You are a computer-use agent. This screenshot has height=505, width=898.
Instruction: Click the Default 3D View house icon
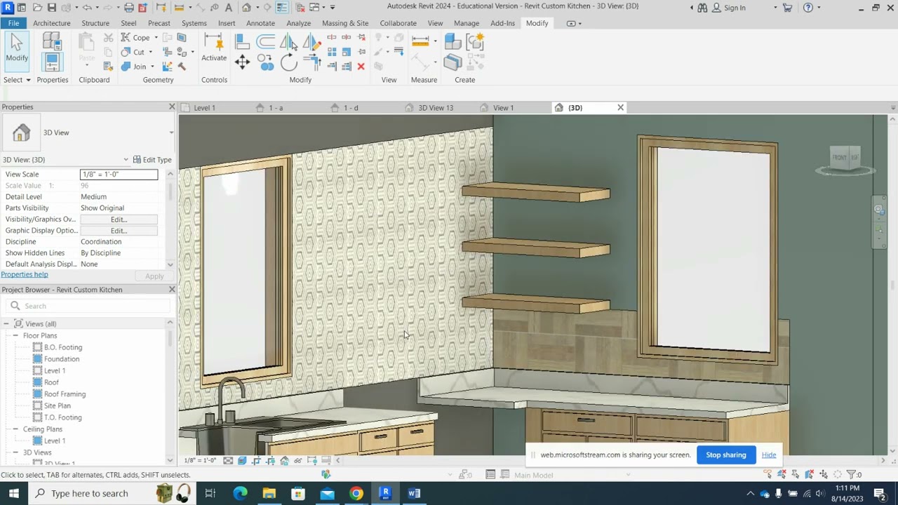point(246,8)
